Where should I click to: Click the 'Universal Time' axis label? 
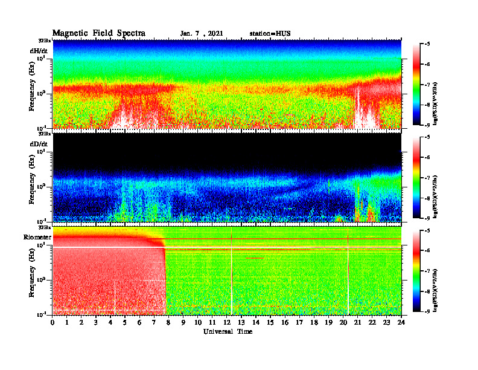point(228,331)
